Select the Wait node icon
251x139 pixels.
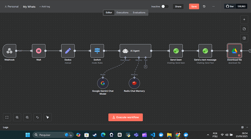(39, 51)
